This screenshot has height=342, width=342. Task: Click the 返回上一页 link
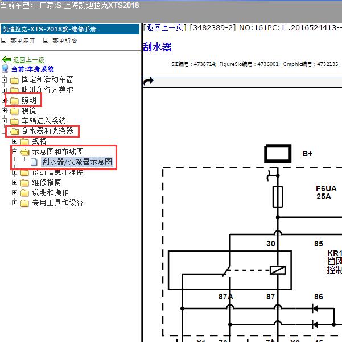coord(164,28)
